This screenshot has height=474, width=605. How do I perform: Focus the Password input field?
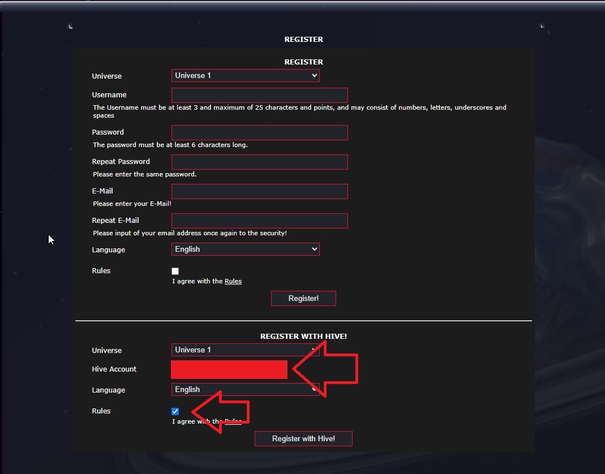click(x=260, y=133)
